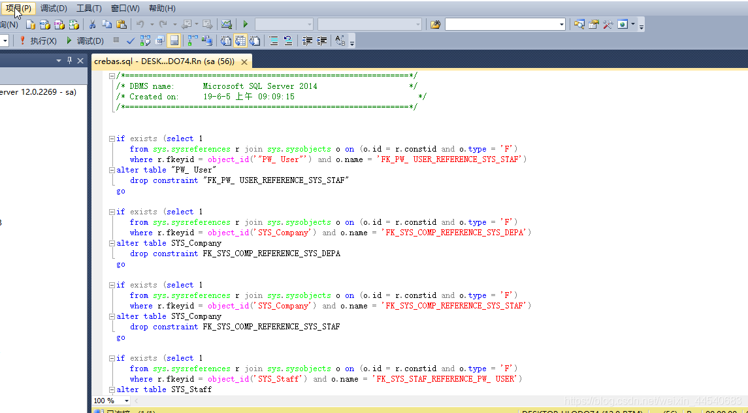Switch output to Results to File

pos(255,41)
